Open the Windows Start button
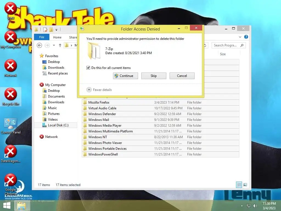 pyautogui.click(x=7, y=206)
